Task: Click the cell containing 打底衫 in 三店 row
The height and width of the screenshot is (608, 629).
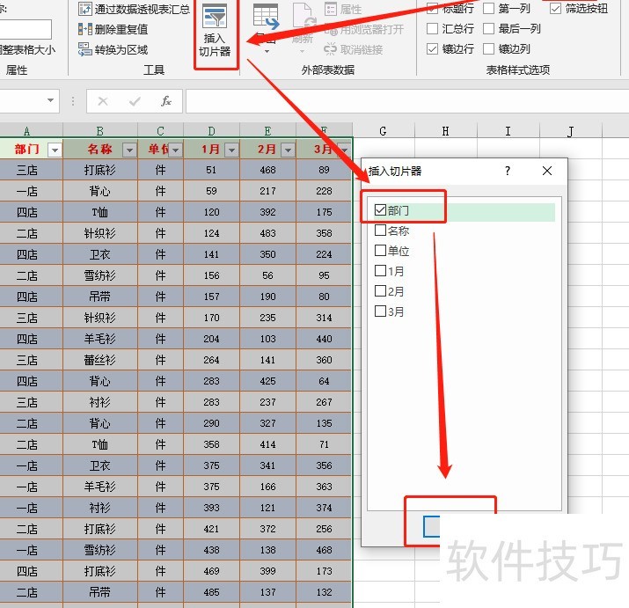Action: point(100,170)
